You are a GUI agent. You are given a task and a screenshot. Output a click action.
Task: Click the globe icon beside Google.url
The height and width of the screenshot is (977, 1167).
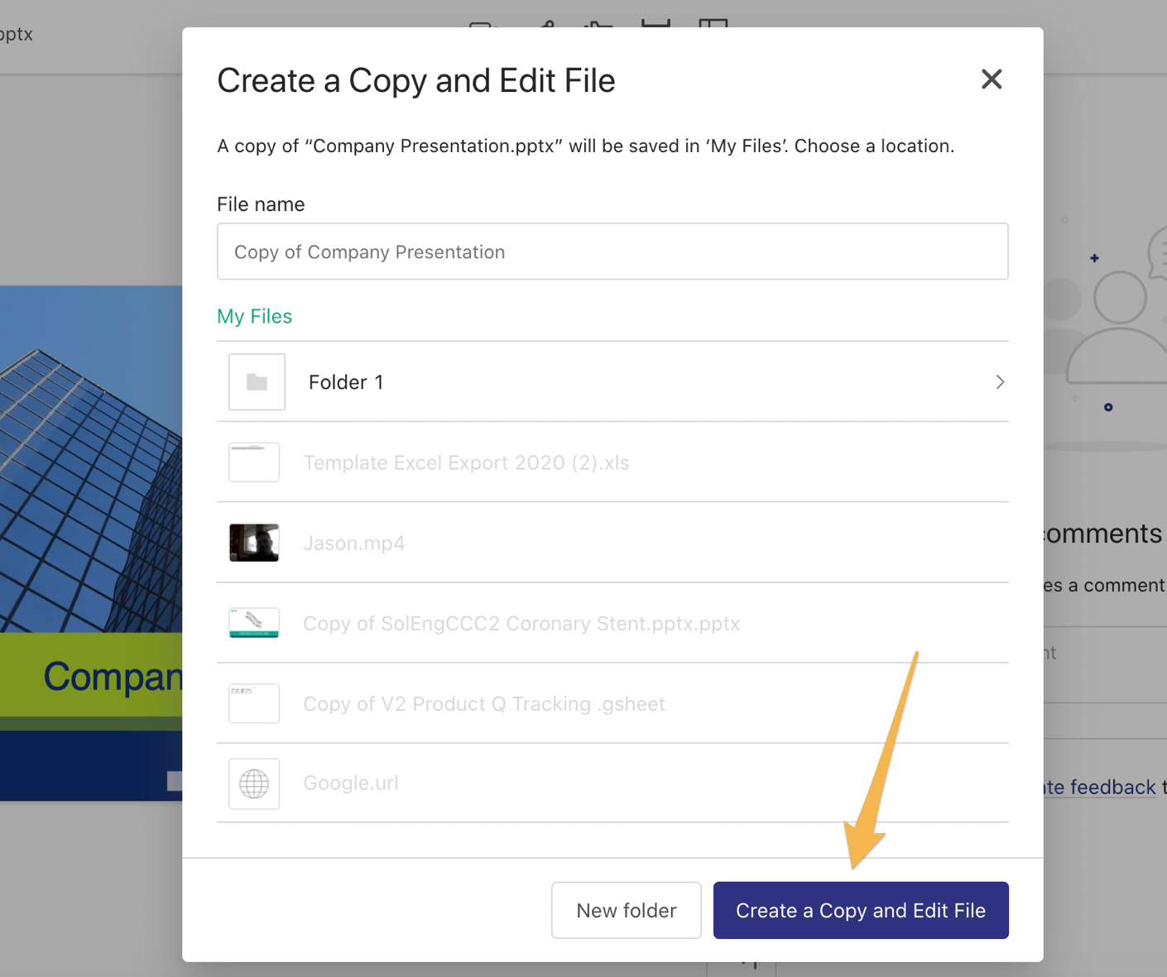tap(254, 783)
